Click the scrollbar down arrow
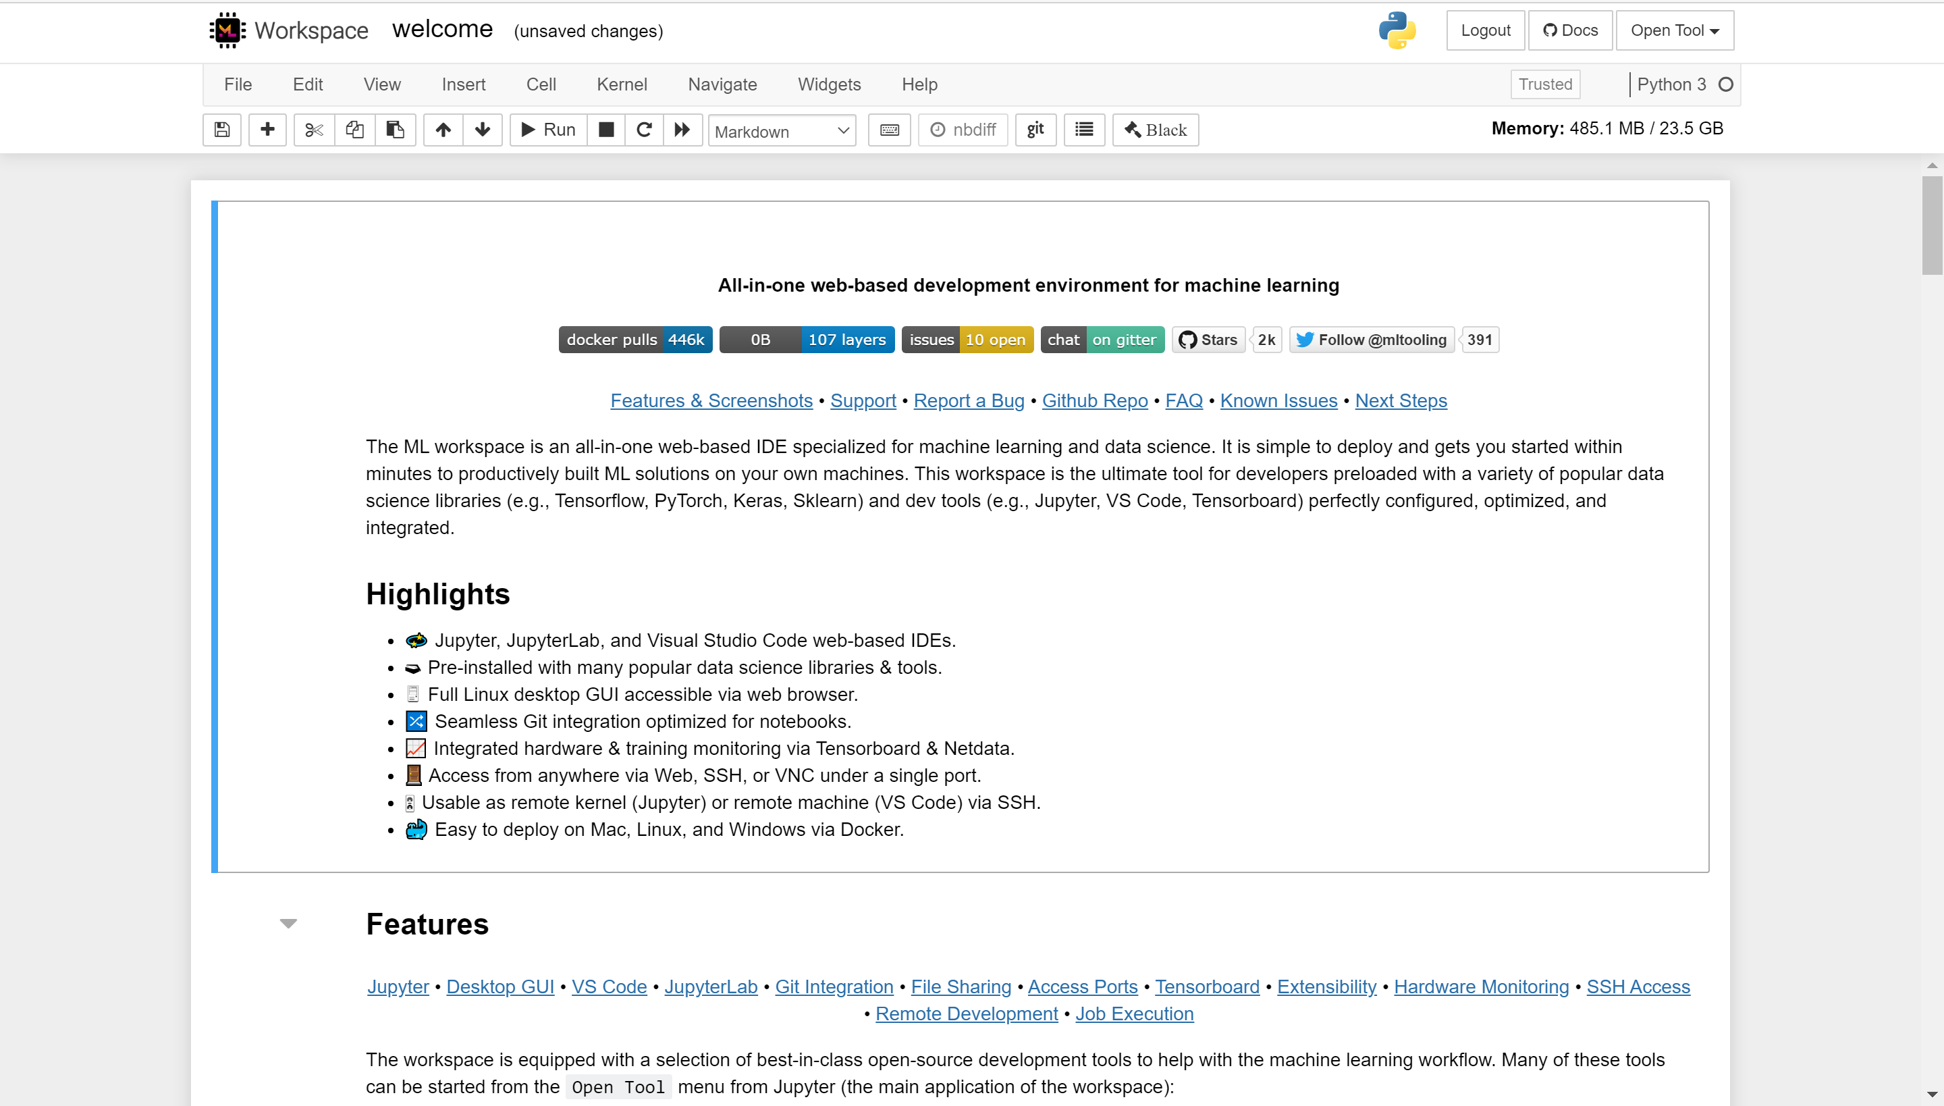Screen dimensions: 1944x1106 click(1933, 1095)
